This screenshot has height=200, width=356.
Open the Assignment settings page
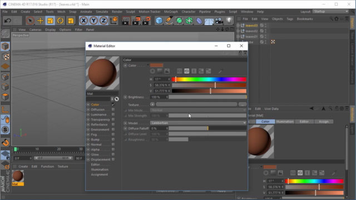pos(100,174)
